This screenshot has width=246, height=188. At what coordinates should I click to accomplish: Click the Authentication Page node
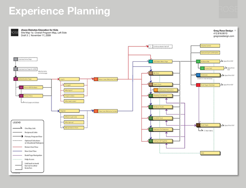click(x=25, y=79)
